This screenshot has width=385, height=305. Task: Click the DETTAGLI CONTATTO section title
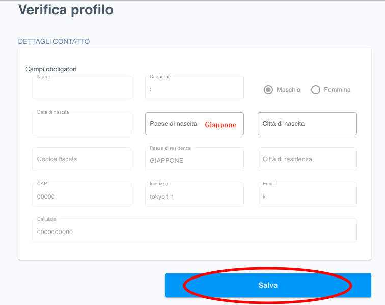tap(54, 41)
